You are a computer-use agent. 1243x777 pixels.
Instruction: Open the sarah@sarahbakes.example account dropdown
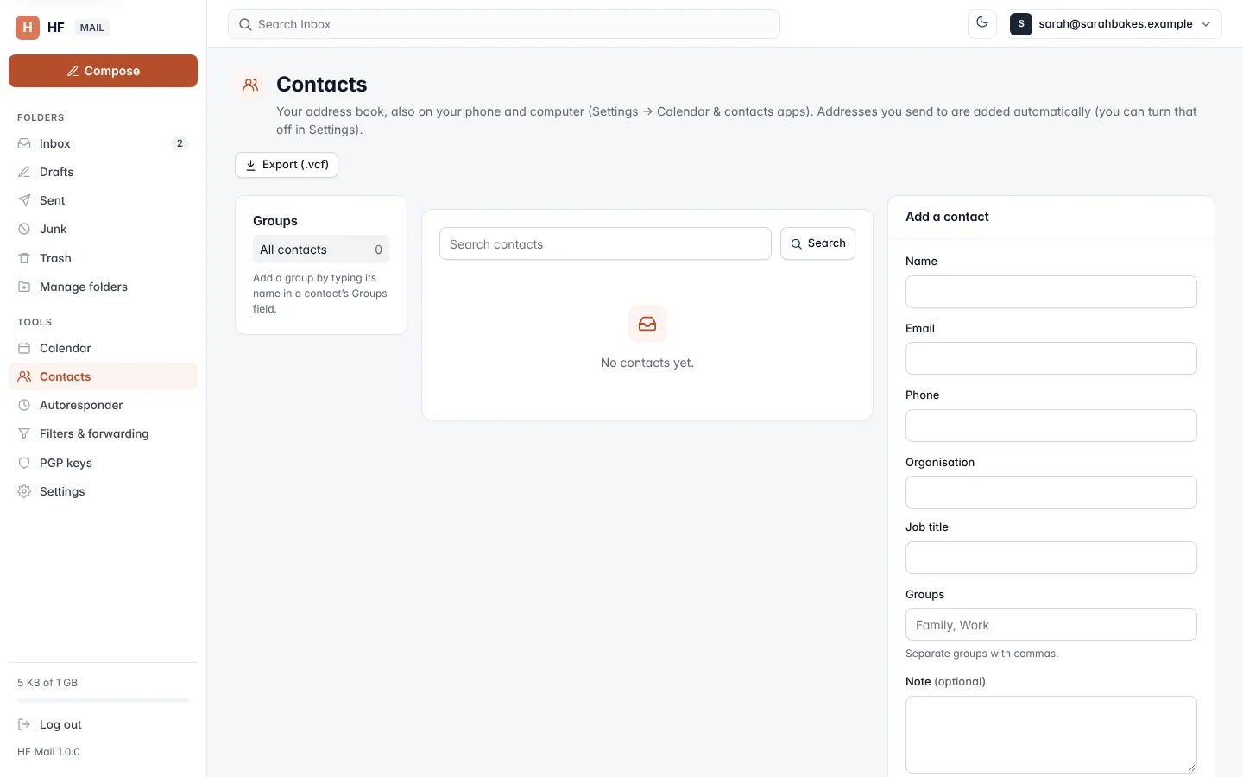(x=1114, y=24)
